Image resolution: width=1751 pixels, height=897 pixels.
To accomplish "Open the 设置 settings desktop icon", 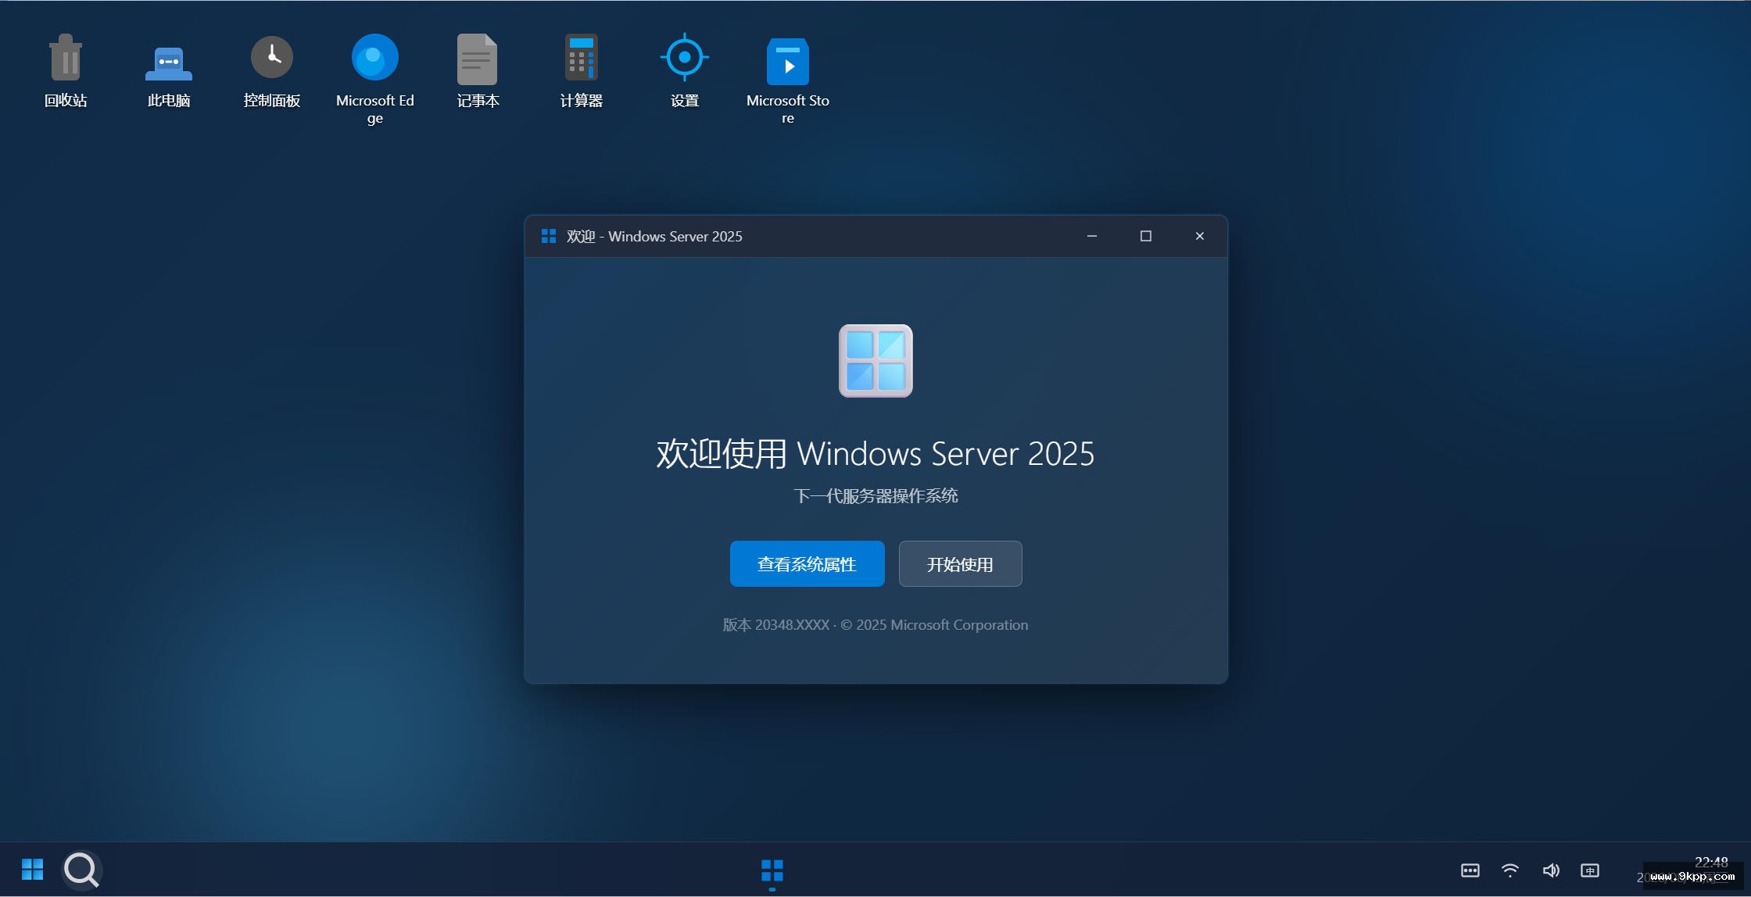I will pyautogui.click(x=685, y=71).
